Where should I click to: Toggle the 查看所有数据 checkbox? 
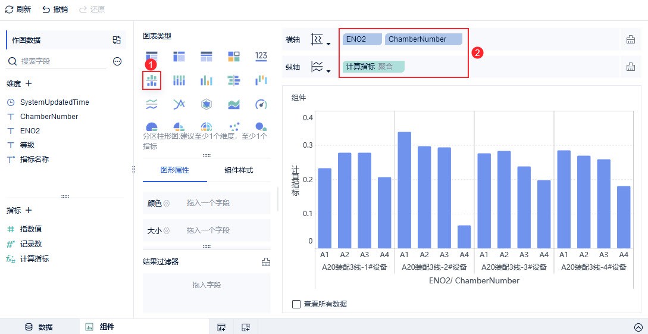296,304
